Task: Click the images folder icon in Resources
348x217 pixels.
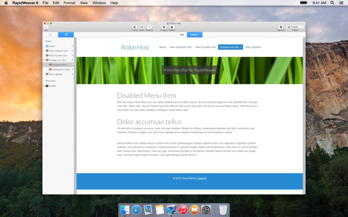Action: tap(47, 86)
